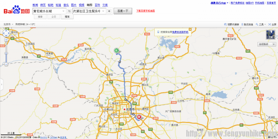278x139 pixels.
Task: Click the plus icon to add waypoint
Action: coord(109,11)
